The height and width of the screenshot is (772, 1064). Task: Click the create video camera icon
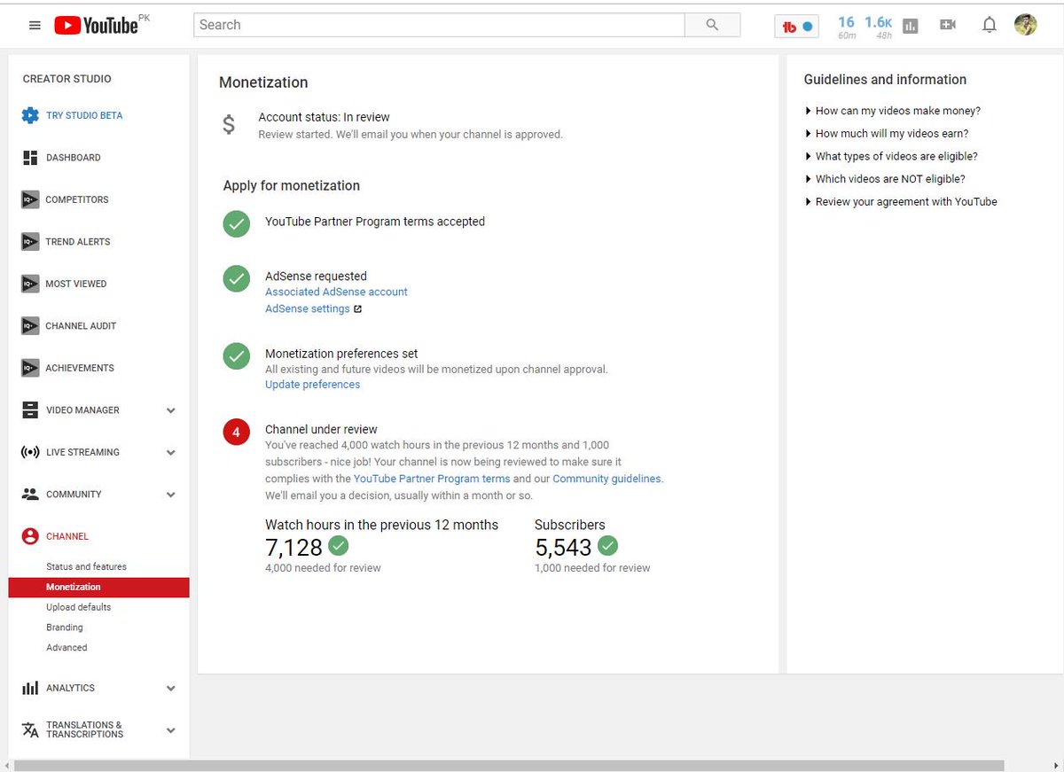click(x=948, y=25)
